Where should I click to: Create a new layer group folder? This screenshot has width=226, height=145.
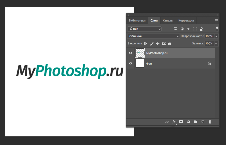pyautogui.click(x=196, y=122)
